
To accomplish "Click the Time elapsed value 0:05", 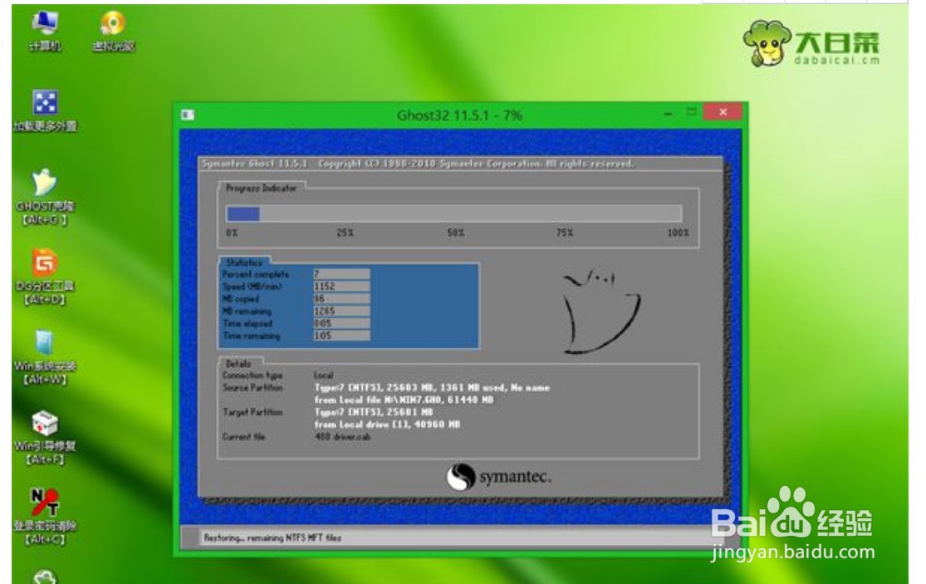I will pyautogui.click(x=341, y=324).
